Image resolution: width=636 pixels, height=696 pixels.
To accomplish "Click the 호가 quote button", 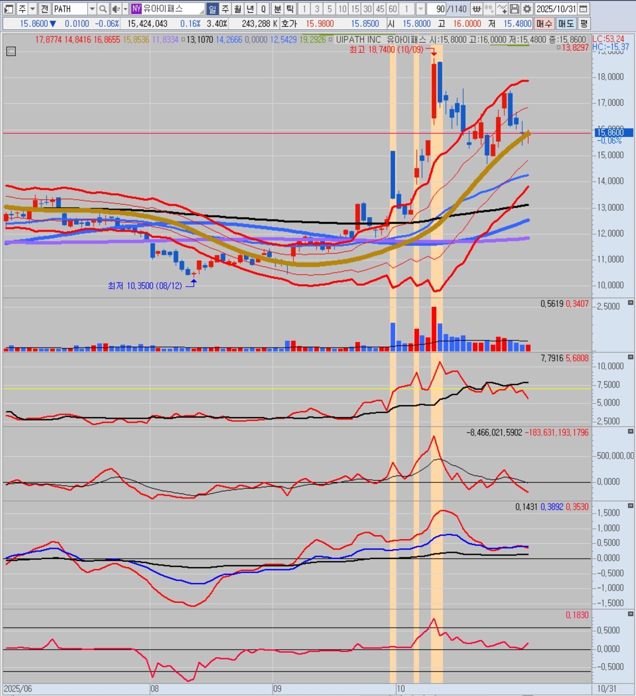I will (289, 23).
